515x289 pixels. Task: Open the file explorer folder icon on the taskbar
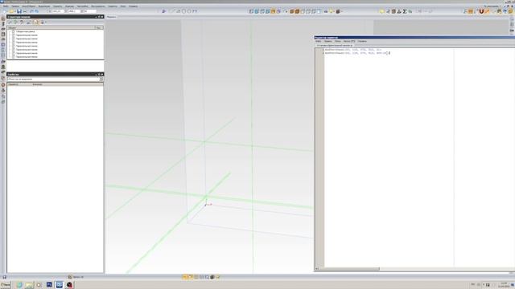29,284
